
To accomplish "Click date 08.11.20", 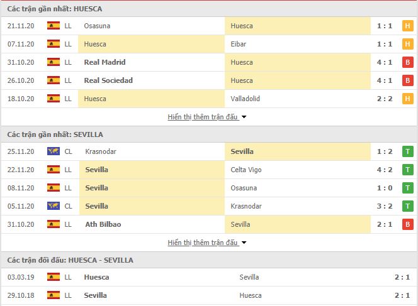I will tap(21, 188).
